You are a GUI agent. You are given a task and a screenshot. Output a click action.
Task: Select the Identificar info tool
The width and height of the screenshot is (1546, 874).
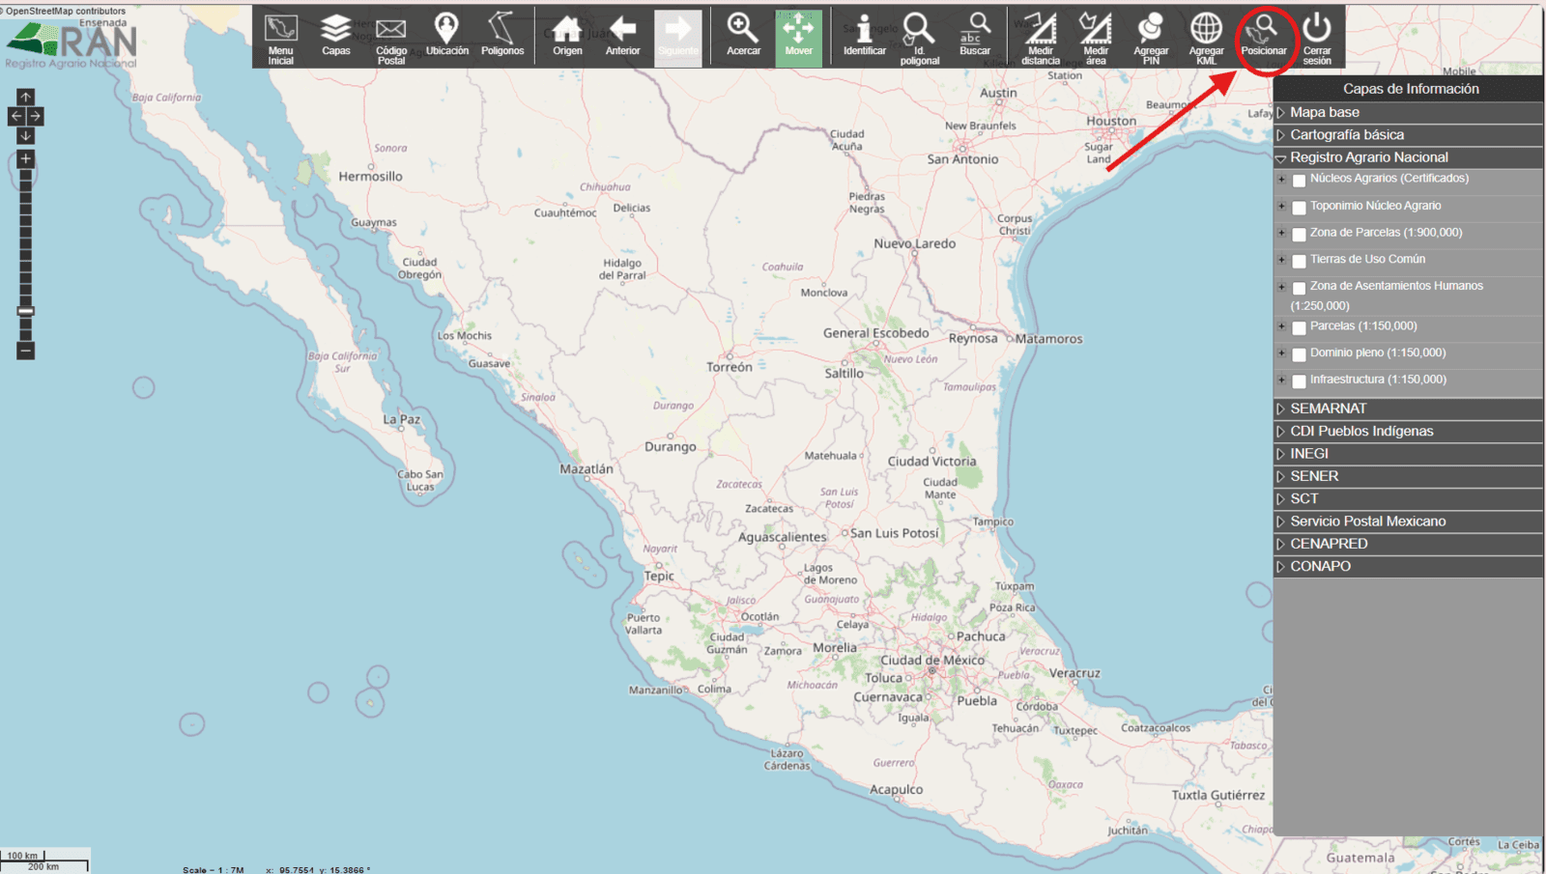coord(864,36)
